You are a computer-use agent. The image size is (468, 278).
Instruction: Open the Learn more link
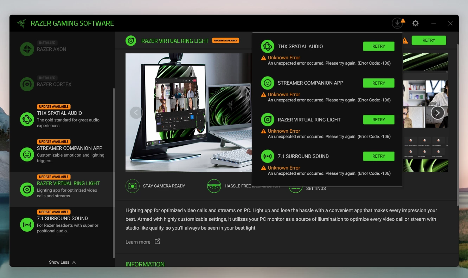coord(138,242)
